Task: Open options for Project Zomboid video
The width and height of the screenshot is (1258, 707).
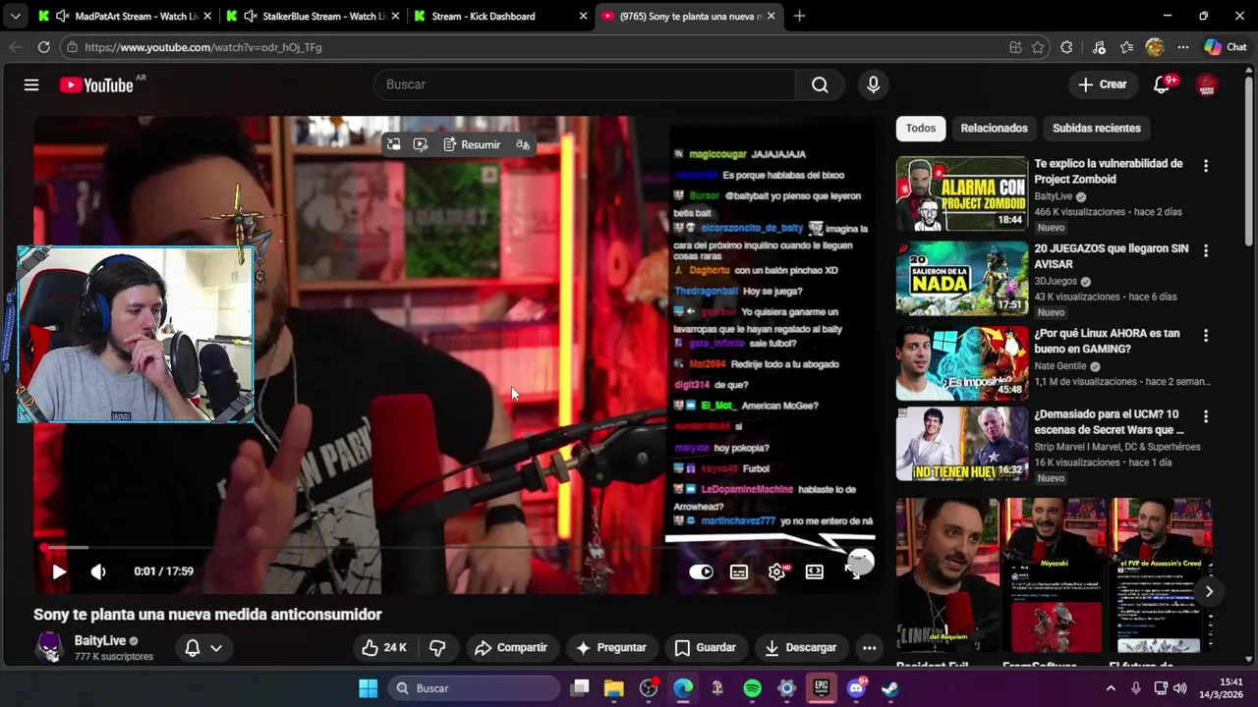Action: click(1206, 166)
